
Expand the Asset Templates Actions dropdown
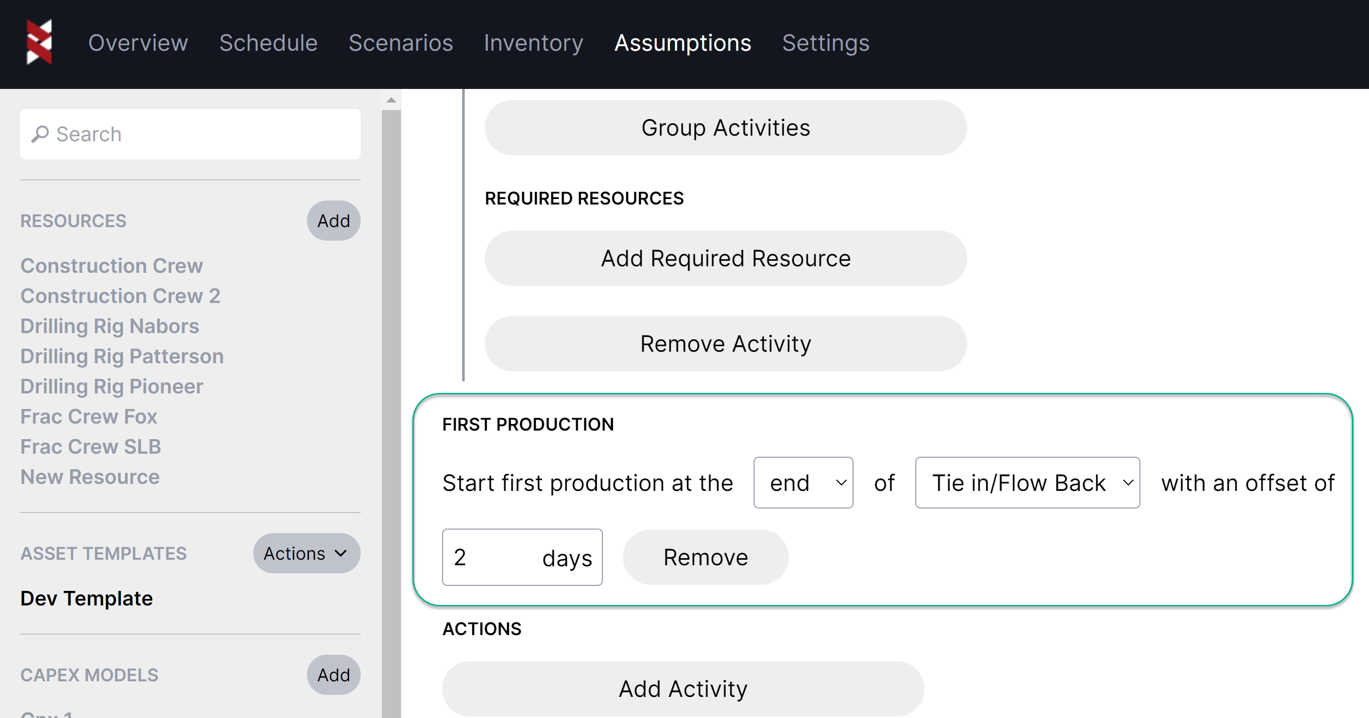point(306,553)
